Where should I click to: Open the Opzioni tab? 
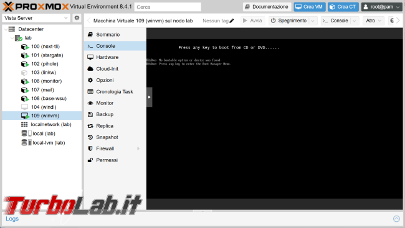coord(115,80)
